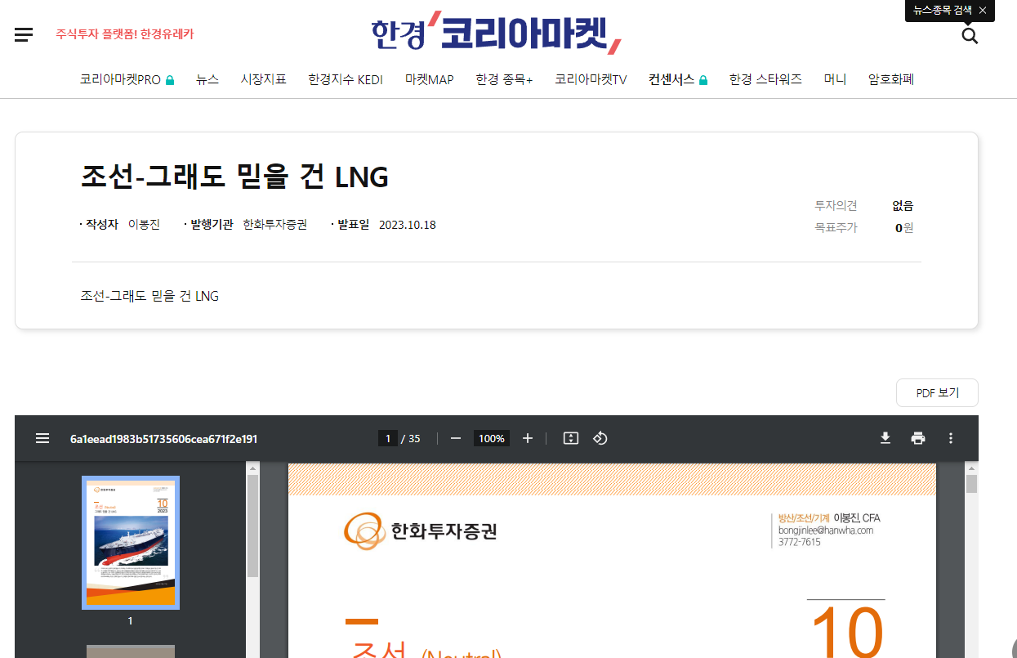Open 코리아마켓TV menu
Screen dimensions: 1017x658
point(591,79)
